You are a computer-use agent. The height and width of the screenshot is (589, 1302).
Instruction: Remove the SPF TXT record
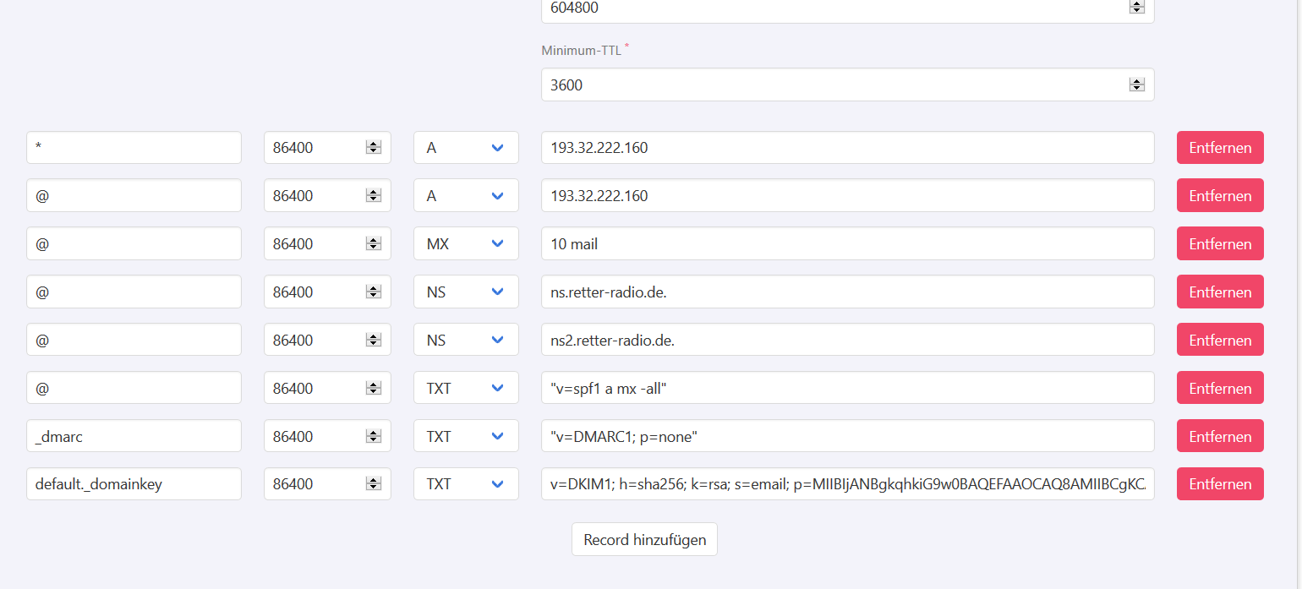(x=1219, y=389)
